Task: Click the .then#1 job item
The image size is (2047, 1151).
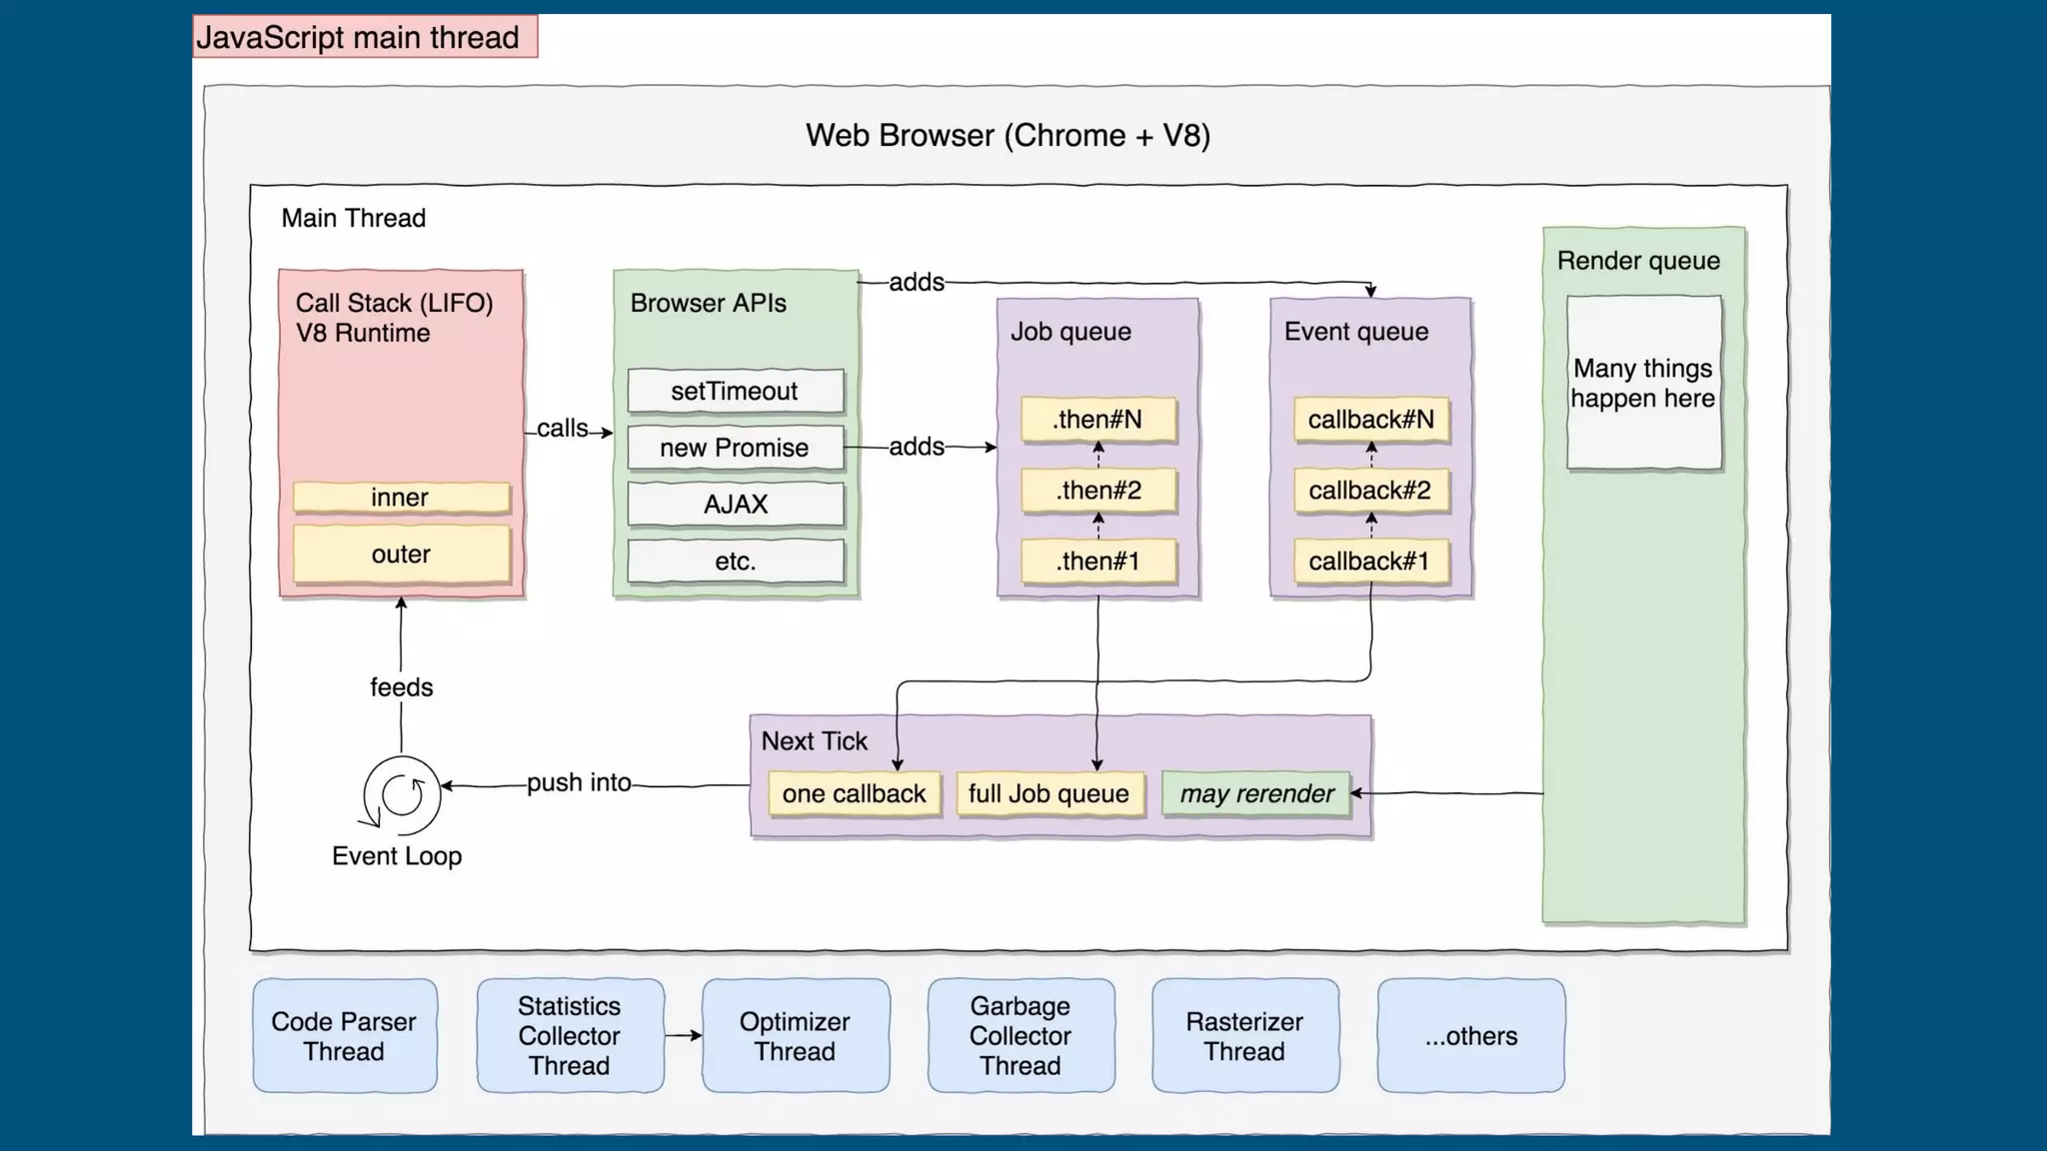Action: click(x=1097, y=562)
